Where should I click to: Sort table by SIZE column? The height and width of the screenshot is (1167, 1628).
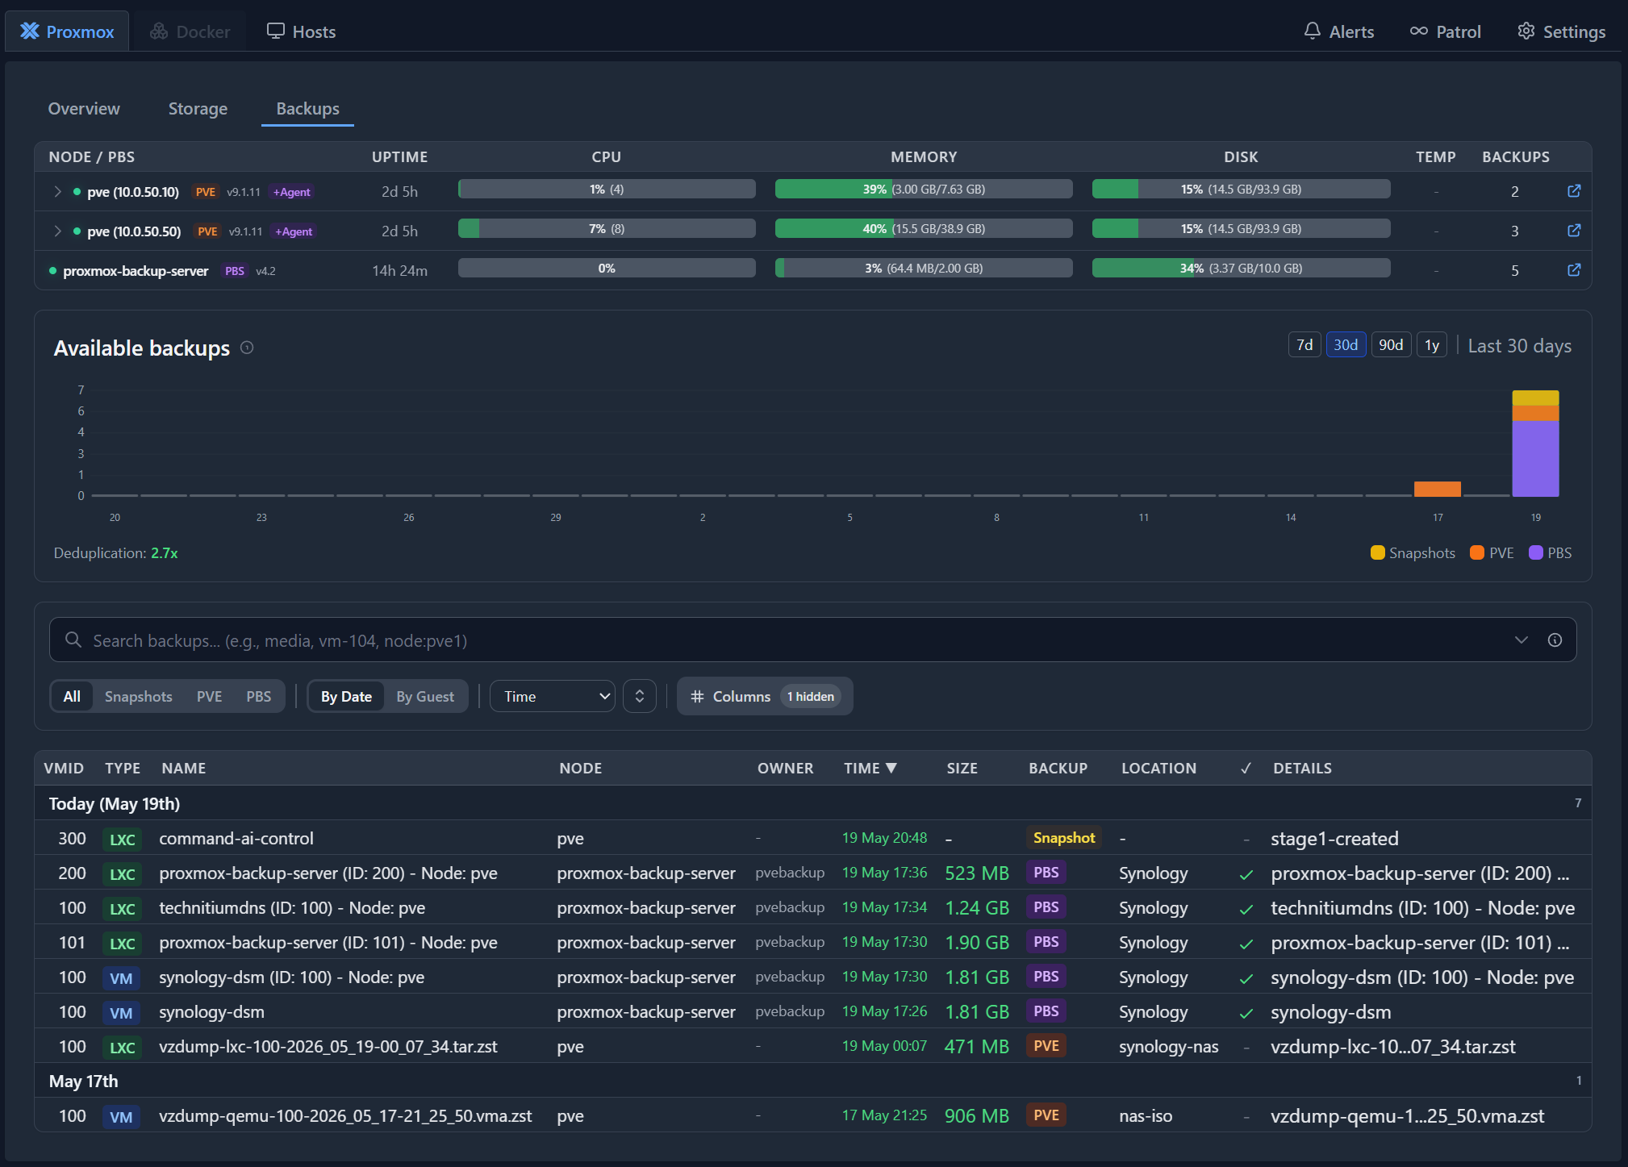tap(962, 769)
